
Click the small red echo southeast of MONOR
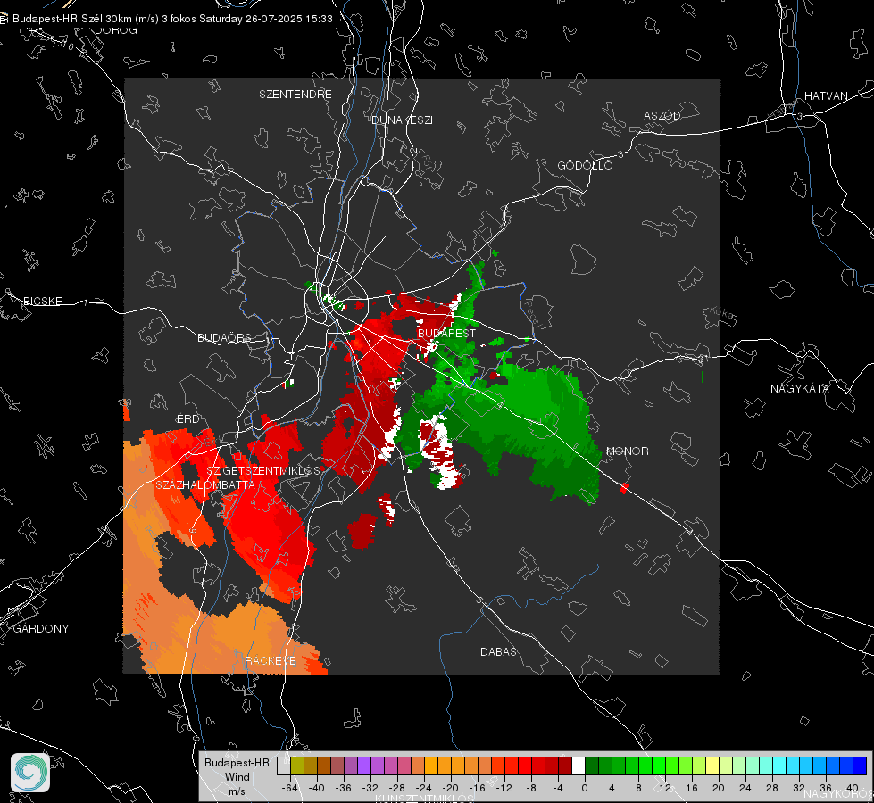pyautogui.click(x=624, y=488)
